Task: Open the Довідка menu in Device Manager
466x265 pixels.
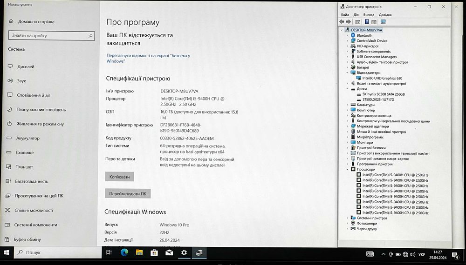Action: 385,14
